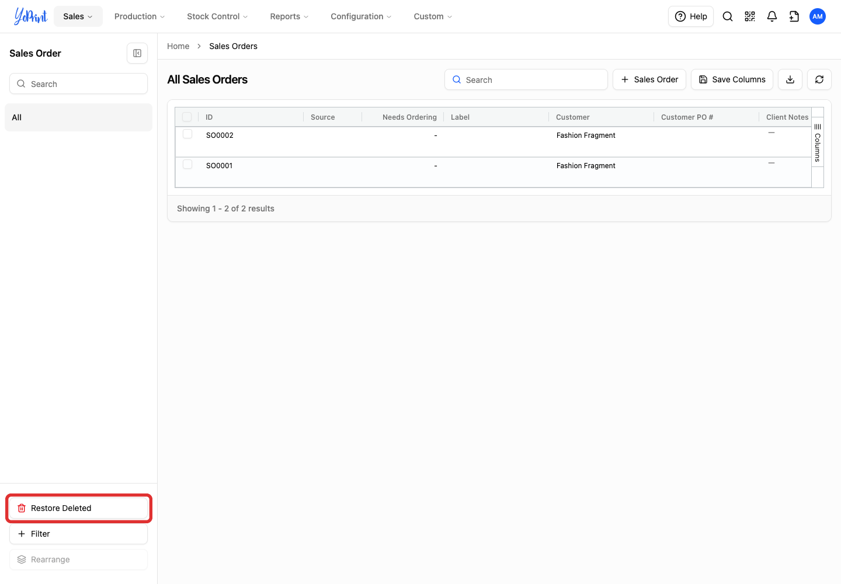Screen dimensions: 841x584
Task: Open the QR code scanner icon
Action: click(750, 16)
